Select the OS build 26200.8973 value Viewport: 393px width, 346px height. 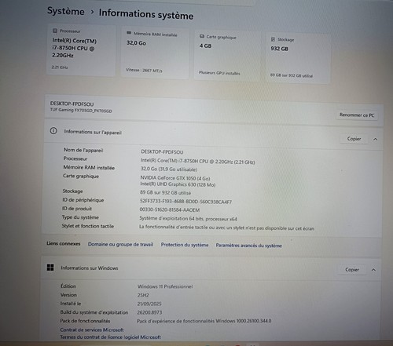(x=149, y=312)
